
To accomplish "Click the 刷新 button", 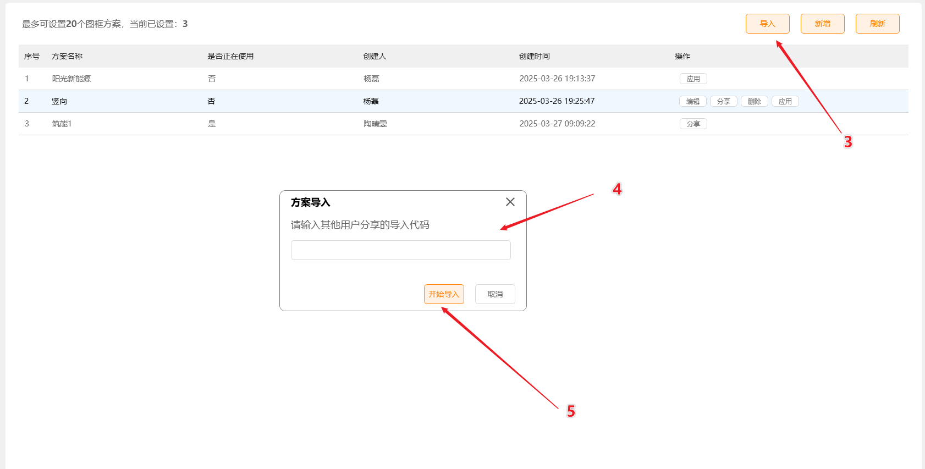I will [x=877, y=24].
